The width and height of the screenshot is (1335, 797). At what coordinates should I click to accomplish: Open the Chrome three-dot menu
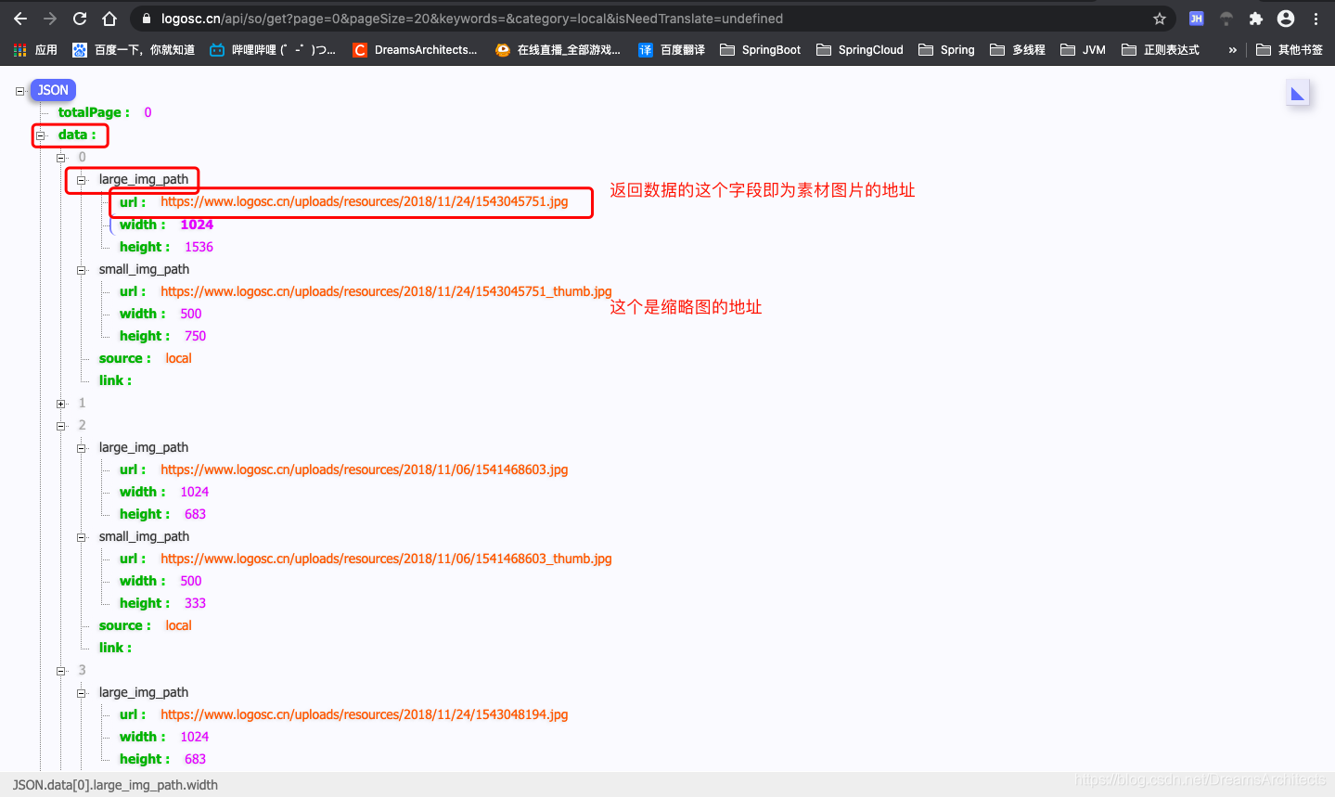click(1316, 19)
